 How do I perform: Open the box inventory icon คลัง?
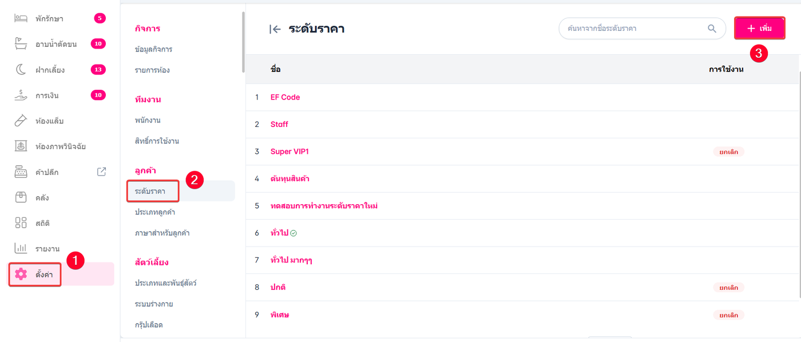point(21,197)
